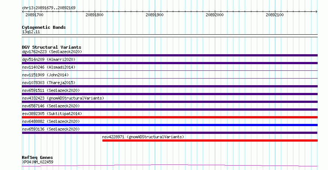
Task: Open the RefSeq Genes track title
Action: click(37, 157)
